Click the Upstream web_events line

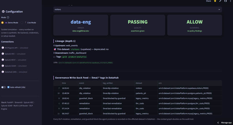point(66,45)
